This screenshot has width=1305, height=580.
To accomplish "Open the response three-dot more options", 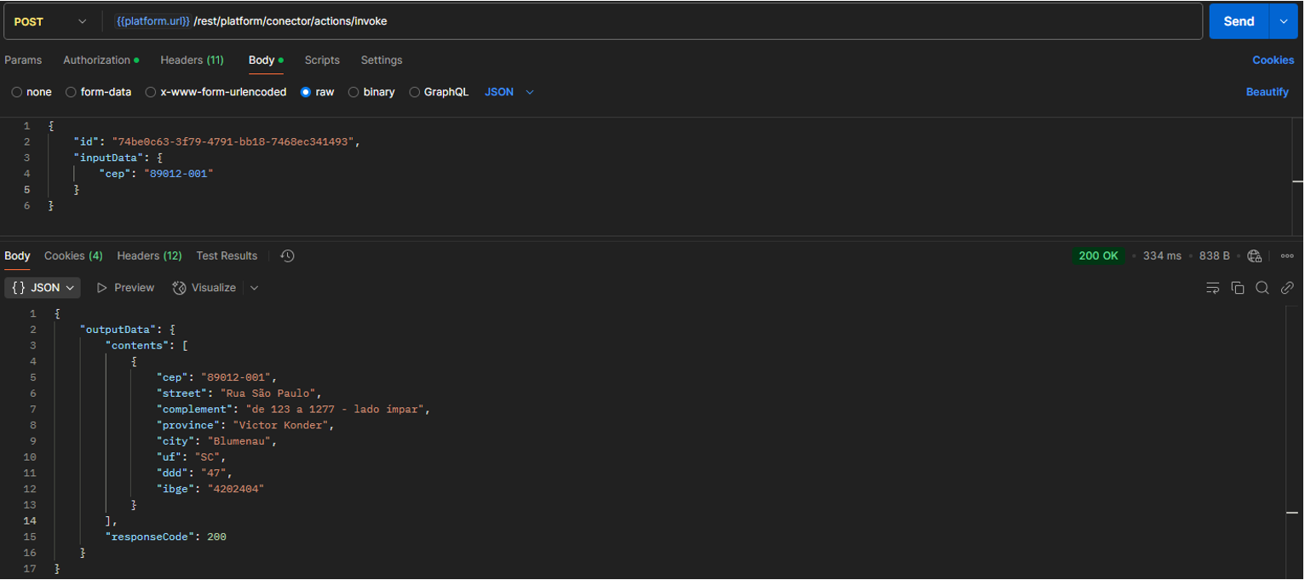I will [1287, 256].
